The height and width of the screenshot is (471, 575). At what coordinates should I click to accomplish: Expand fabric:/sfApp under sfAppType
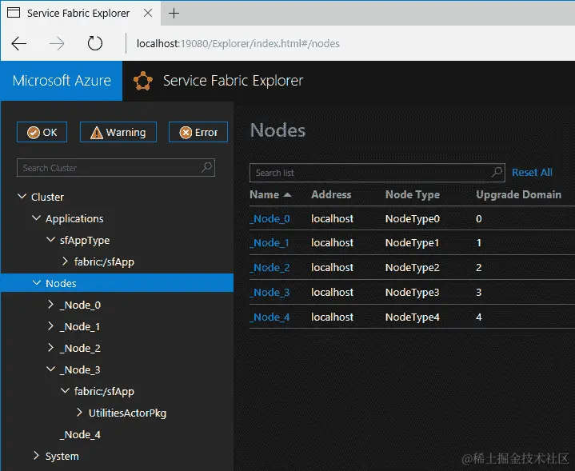65,261
